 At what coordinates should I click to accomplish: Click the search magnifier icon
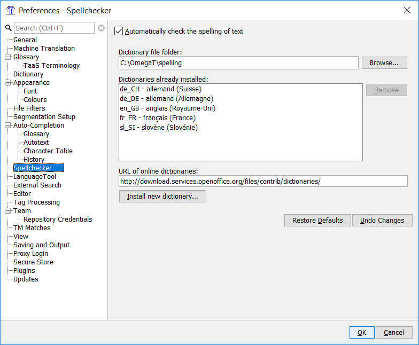click(x=9, y=28)
